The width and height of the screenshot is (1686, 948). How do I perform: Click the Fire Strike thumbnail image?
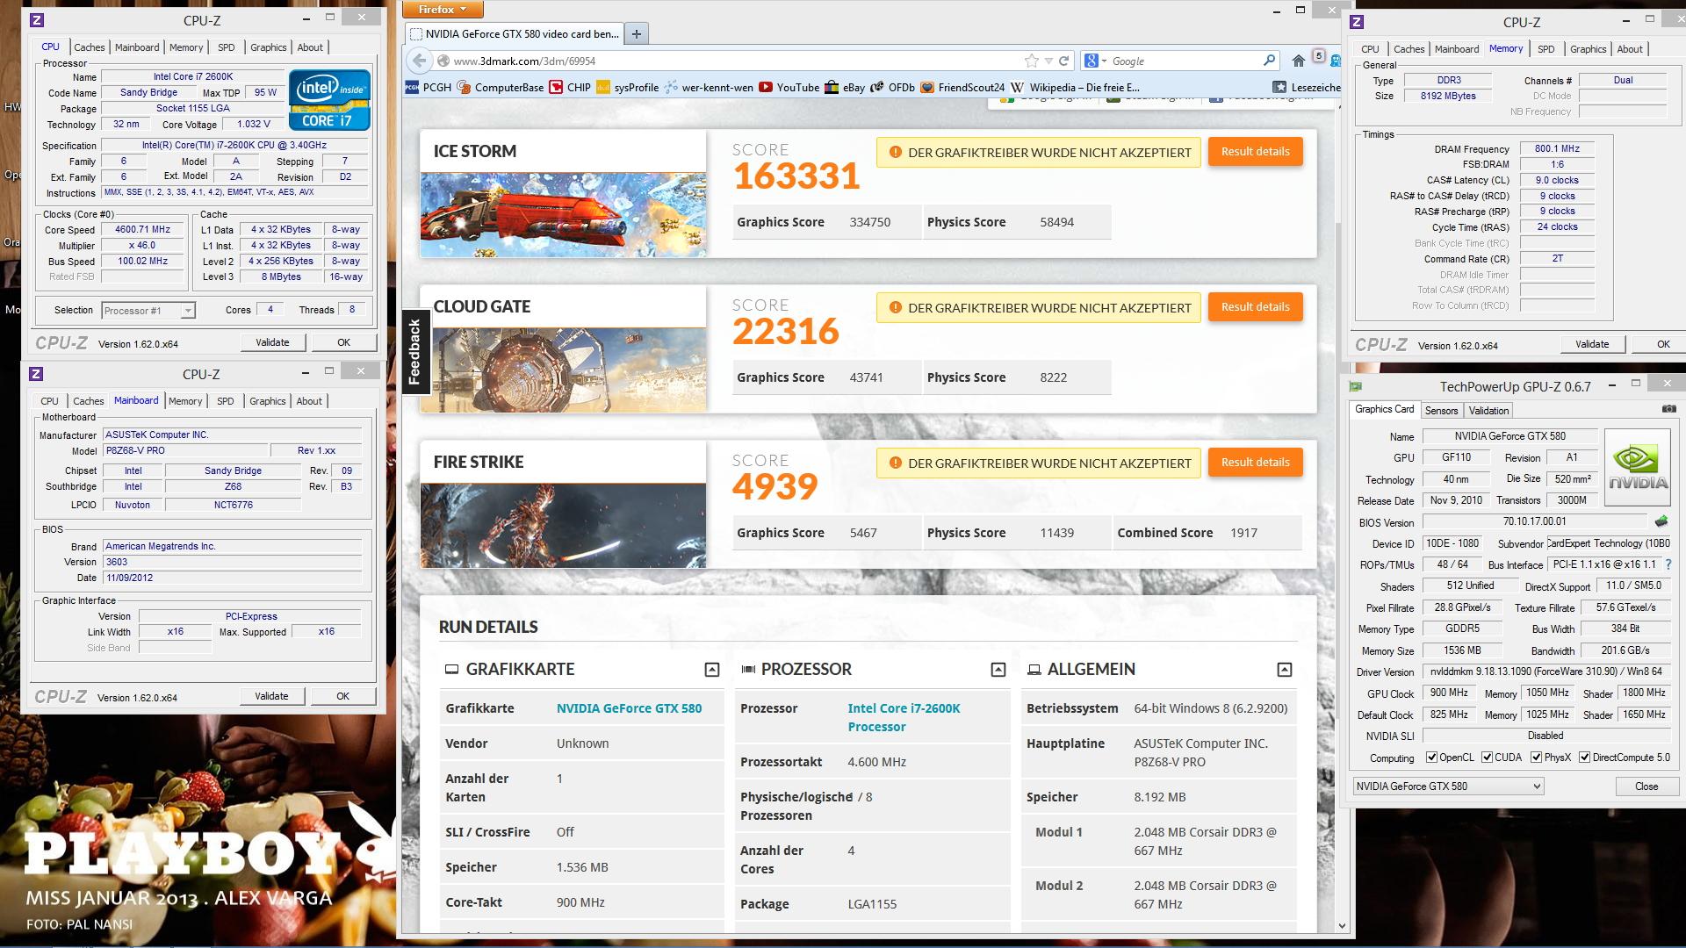click(x=563, y=526)
